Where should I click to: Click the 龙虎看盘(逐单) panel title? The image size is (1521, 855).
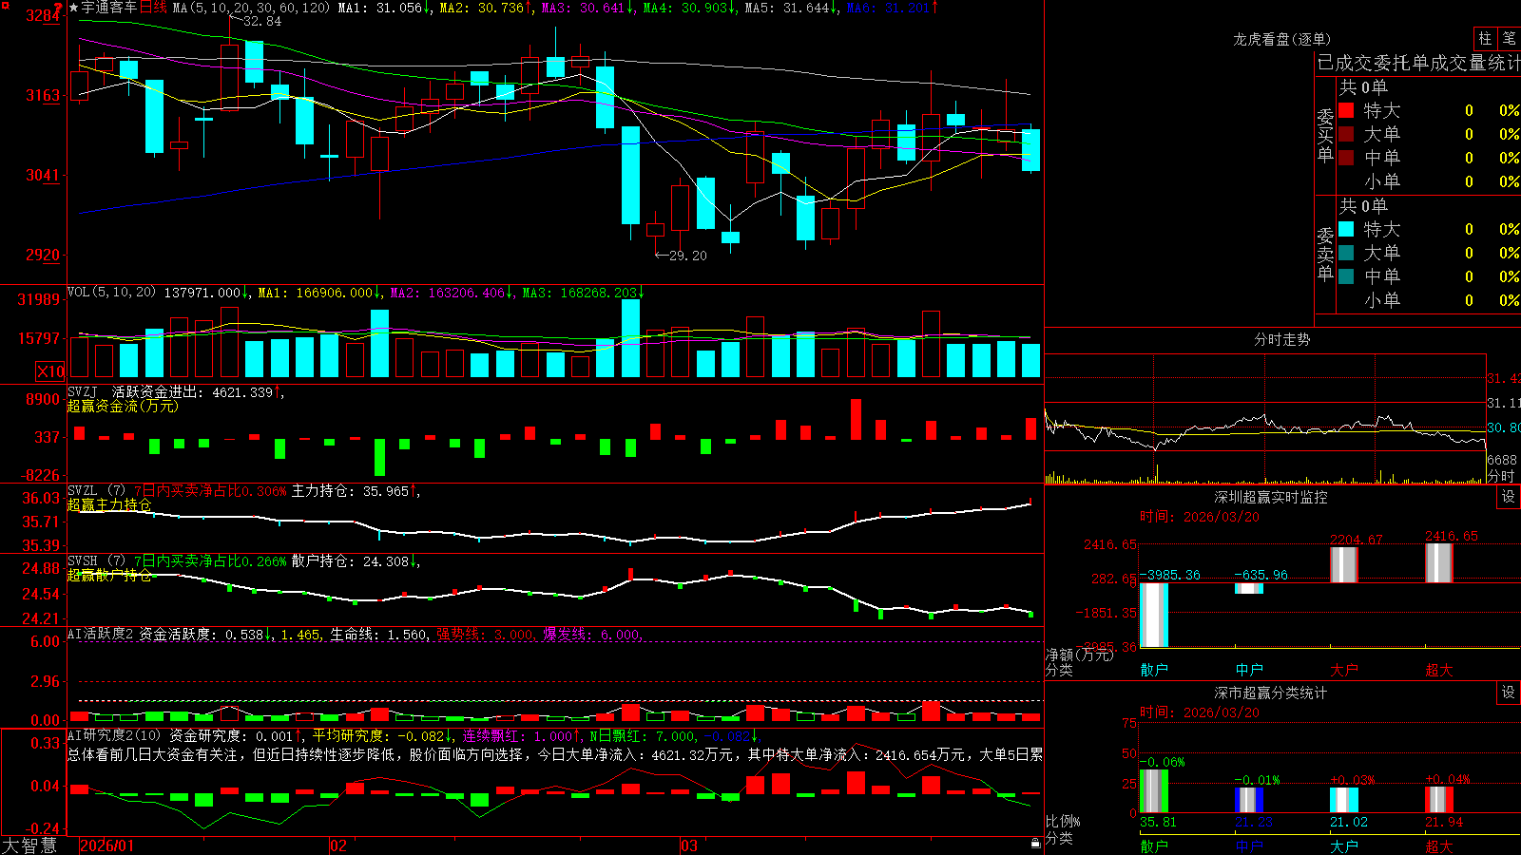coord(1281,39)
